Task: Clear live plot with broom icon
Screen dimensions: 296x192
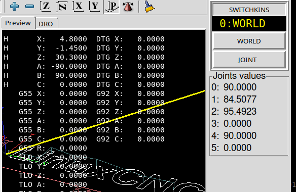Action: pos(150,7)
